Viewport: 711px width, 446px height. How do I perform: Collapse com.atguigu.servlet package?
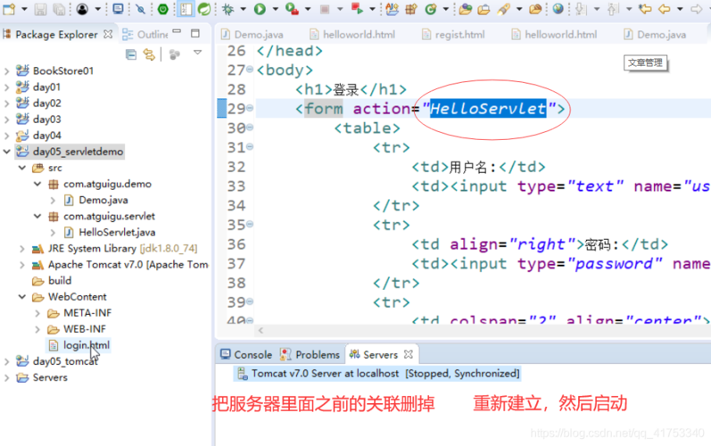coord(37,216)
